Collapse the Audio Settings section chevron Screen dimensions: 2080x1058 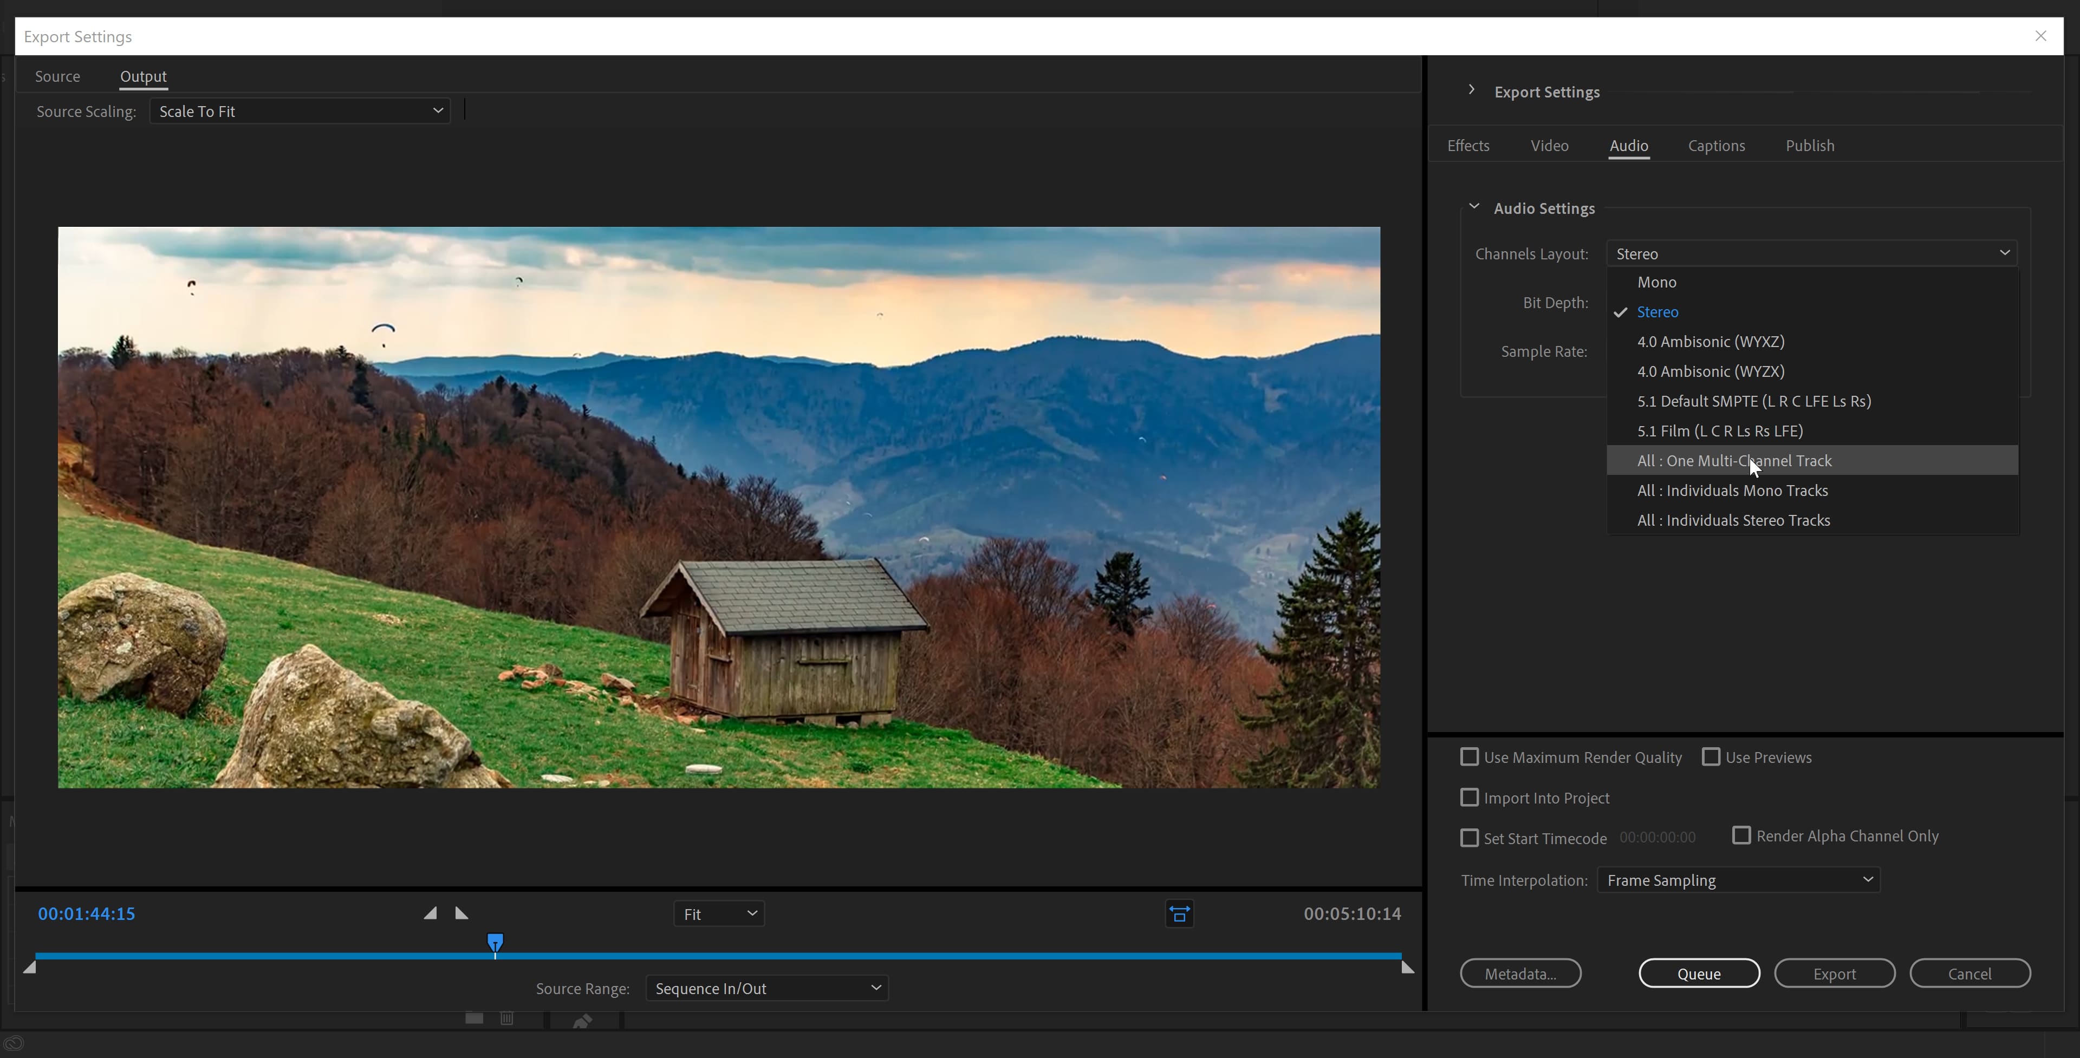[1473, 207]
